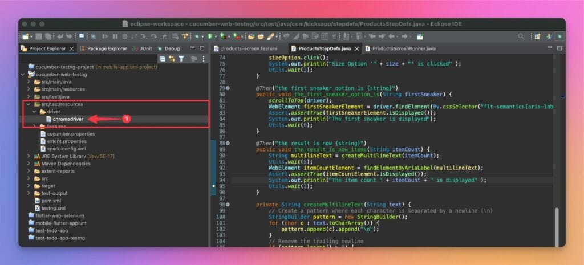Image resolution: width=584 pixels, height=265 pixels.
Task: Collapse method fold marker at line 98
Action: pyautogui.click(x=228, y=205)
